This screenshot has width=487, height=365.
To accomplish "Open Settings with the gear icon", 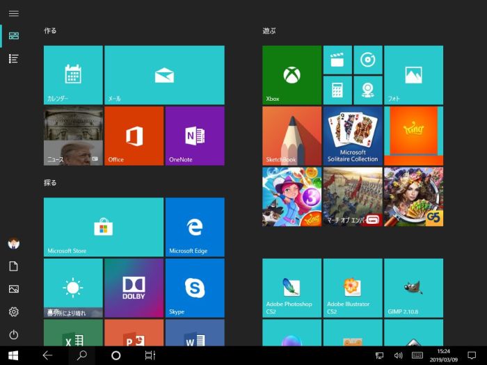I will 13,311.
